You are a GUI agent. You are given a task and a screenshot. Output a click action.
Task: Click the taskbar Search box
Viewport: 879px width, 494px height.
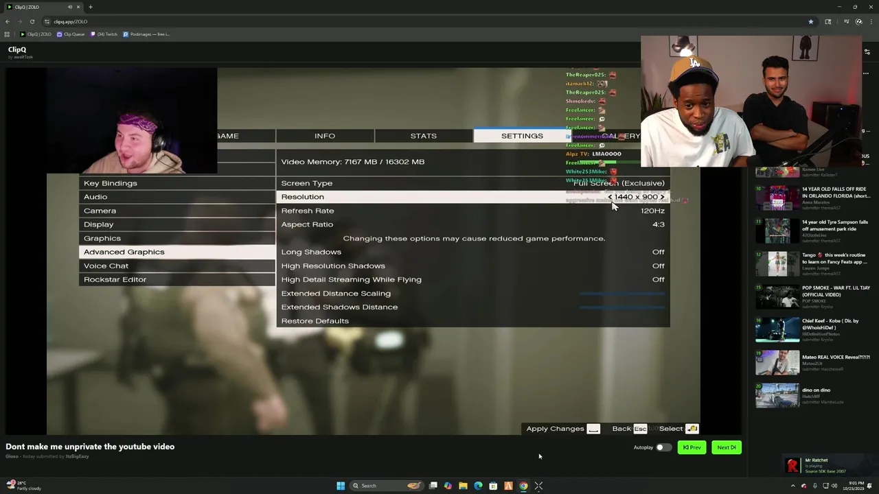point(386,486)
